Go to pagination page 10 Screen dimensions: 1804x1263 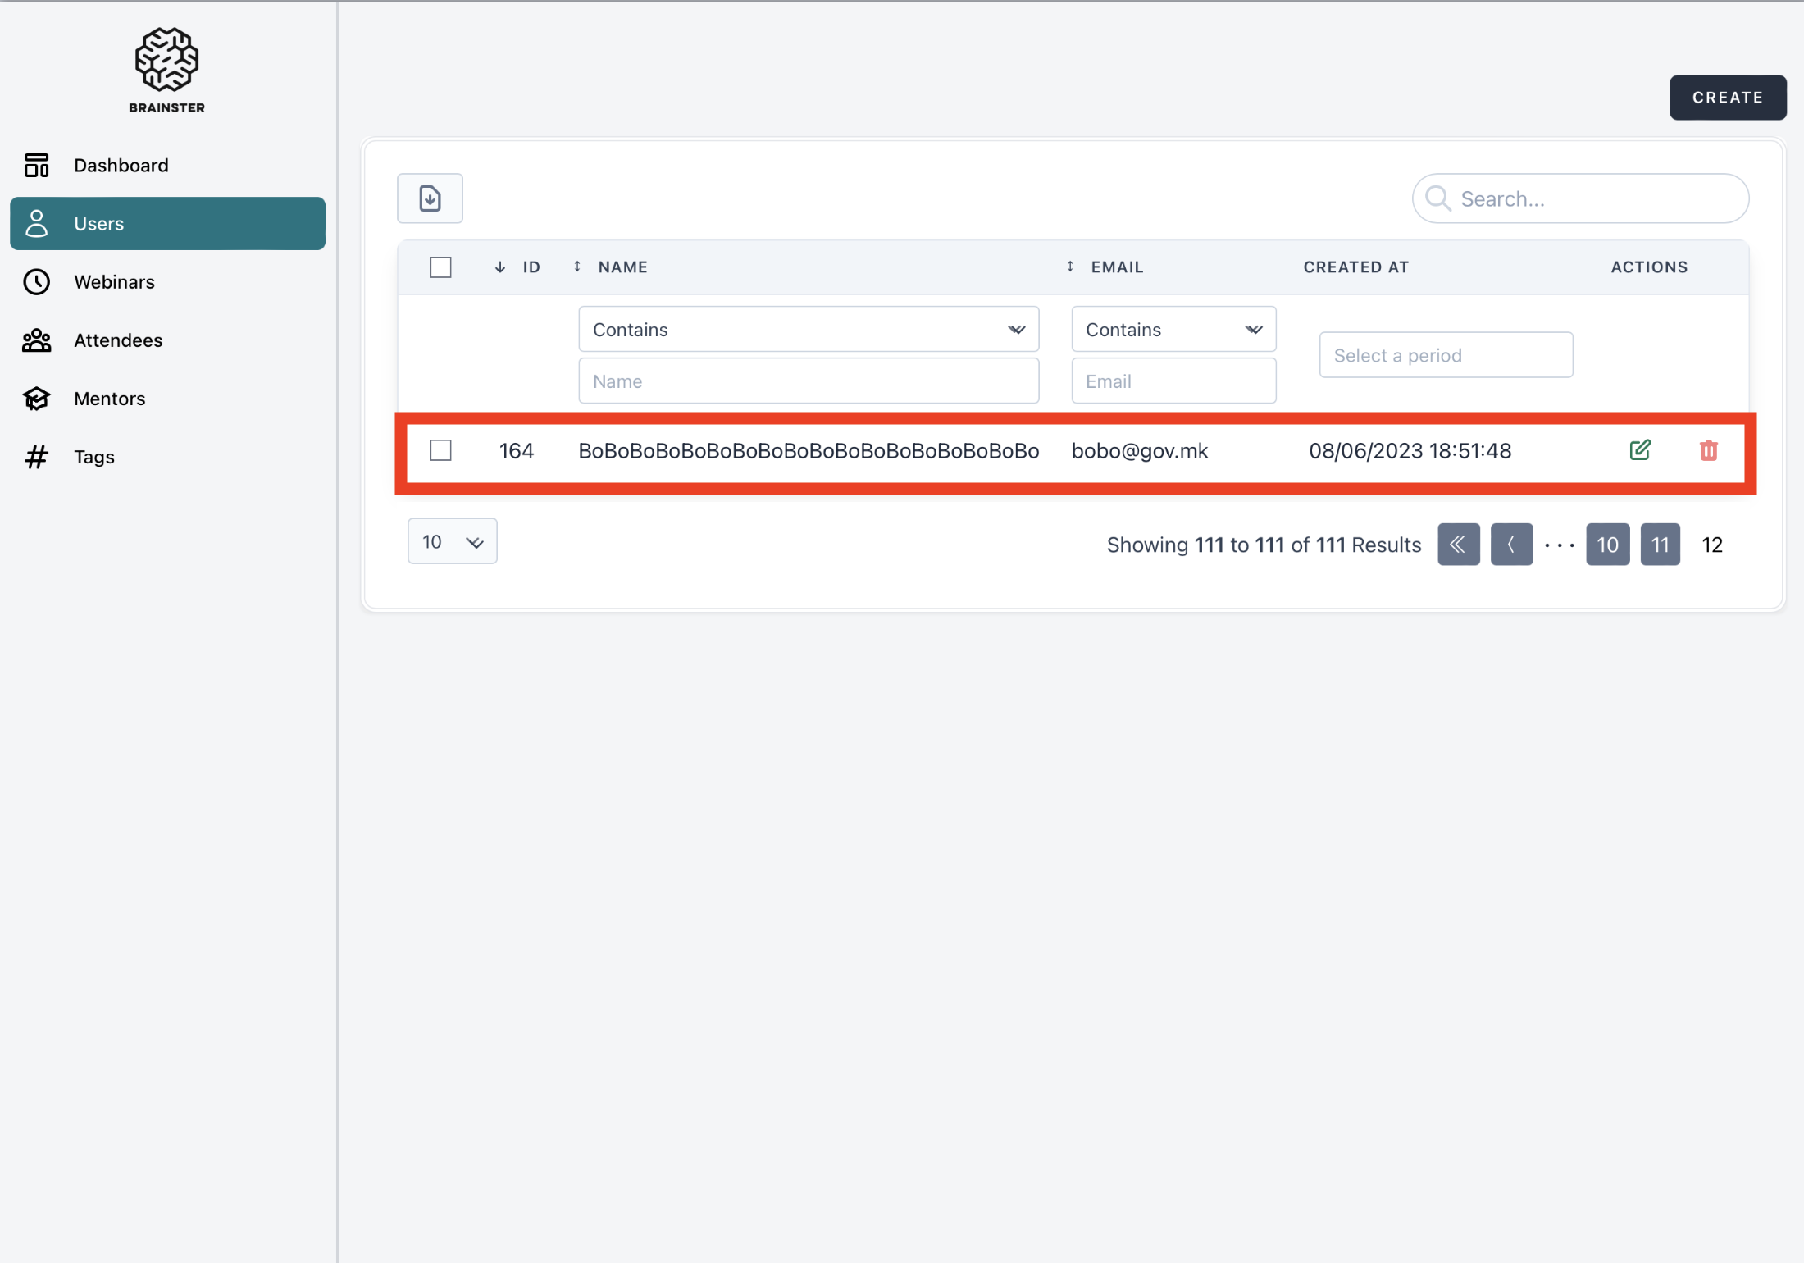[x=1606, y=545]
